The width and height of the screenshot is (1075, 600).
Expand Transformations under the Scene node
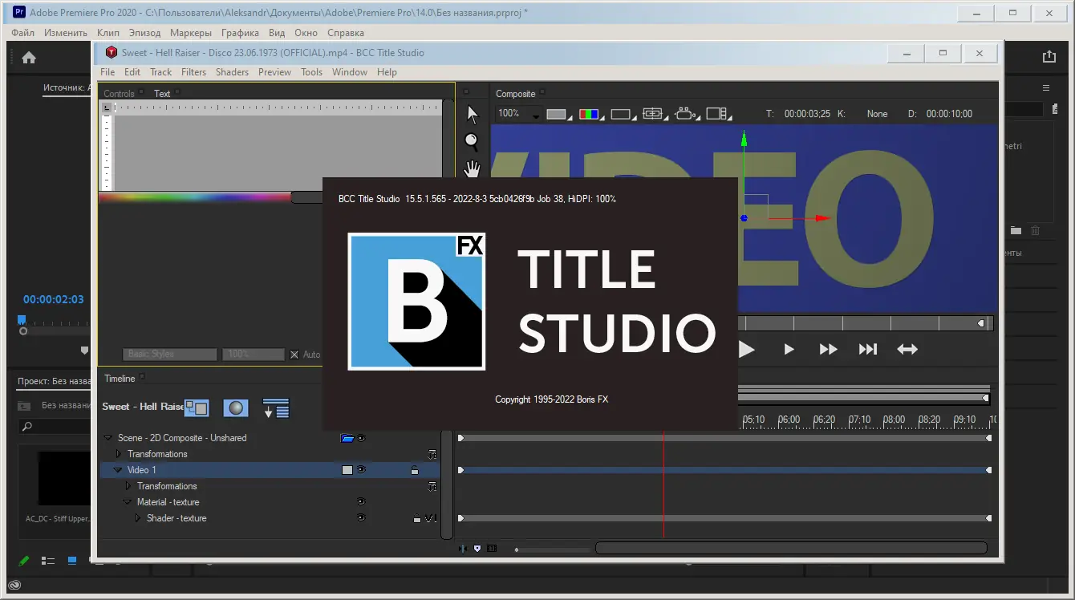119,454
